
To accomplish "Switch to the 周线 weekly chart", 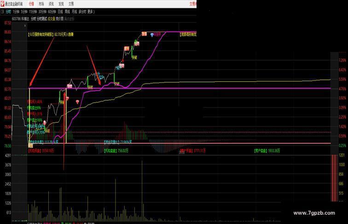I will tap(67, 11).
